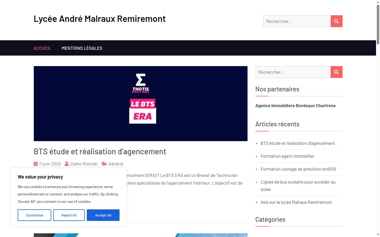Click the header search magnifier button
This screenshot has width=380, height=237.
[x=336, y=21]
